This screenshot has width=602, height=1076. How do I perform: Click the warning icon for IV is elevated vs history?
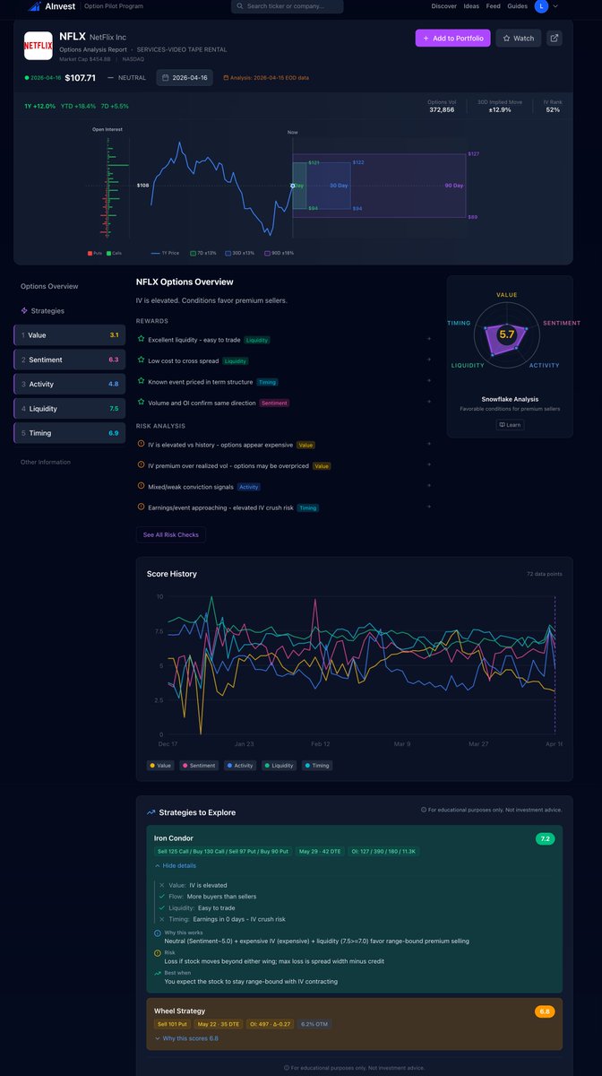[141, 444]
